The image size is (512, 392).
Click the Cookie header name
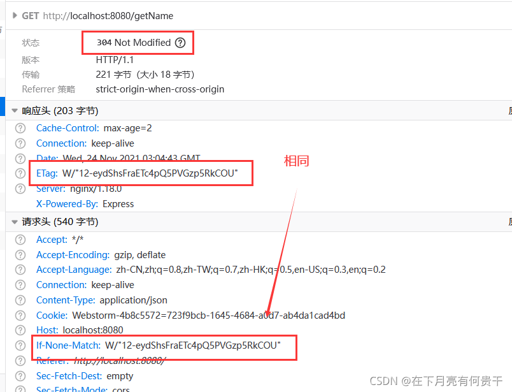52,315
